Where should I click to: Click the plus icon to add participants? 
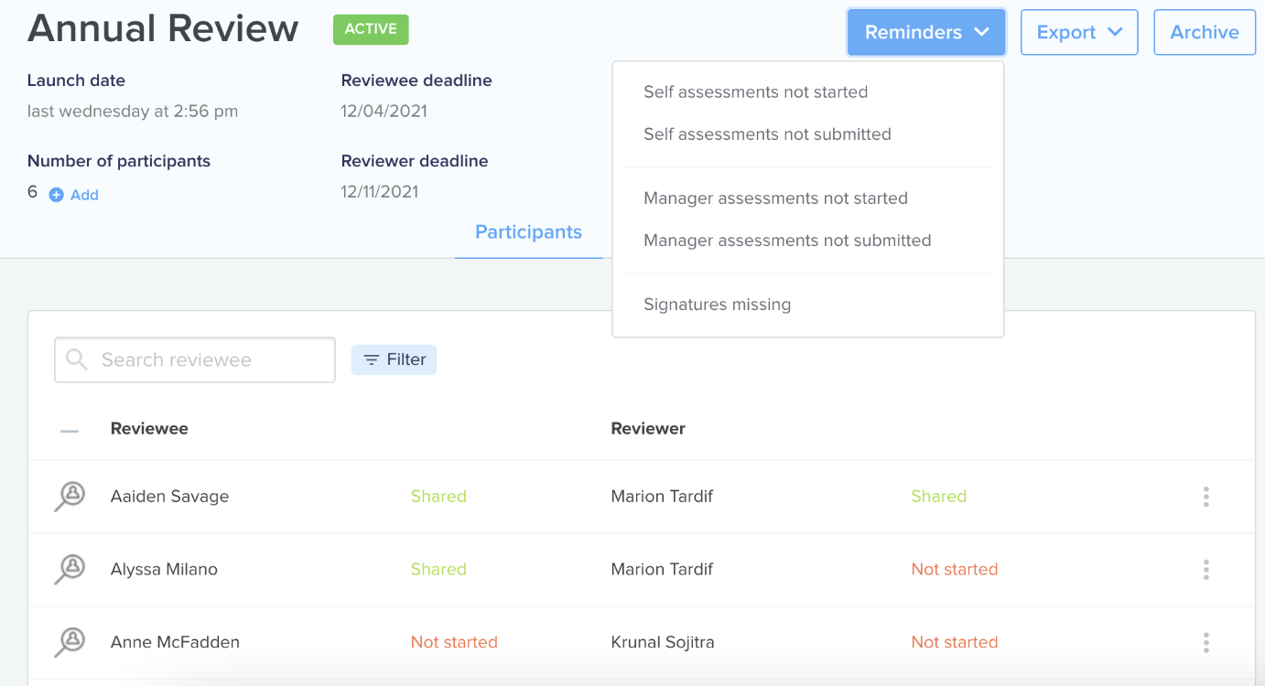(x=56, y=195)
